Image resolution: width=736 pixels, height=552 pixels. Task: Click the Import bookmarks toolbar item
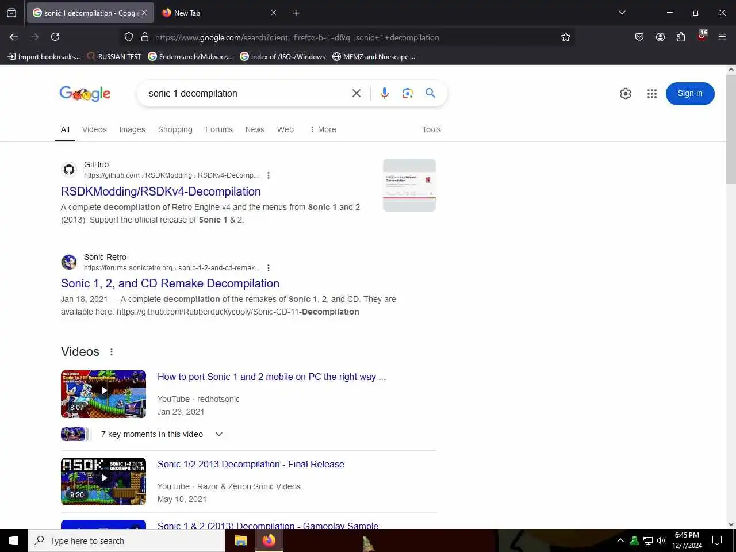coord(44,56)
